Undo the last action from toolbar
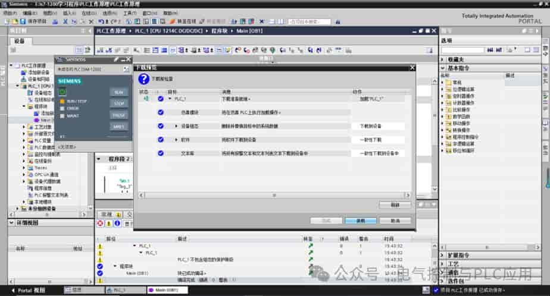 tap(101, 22)
